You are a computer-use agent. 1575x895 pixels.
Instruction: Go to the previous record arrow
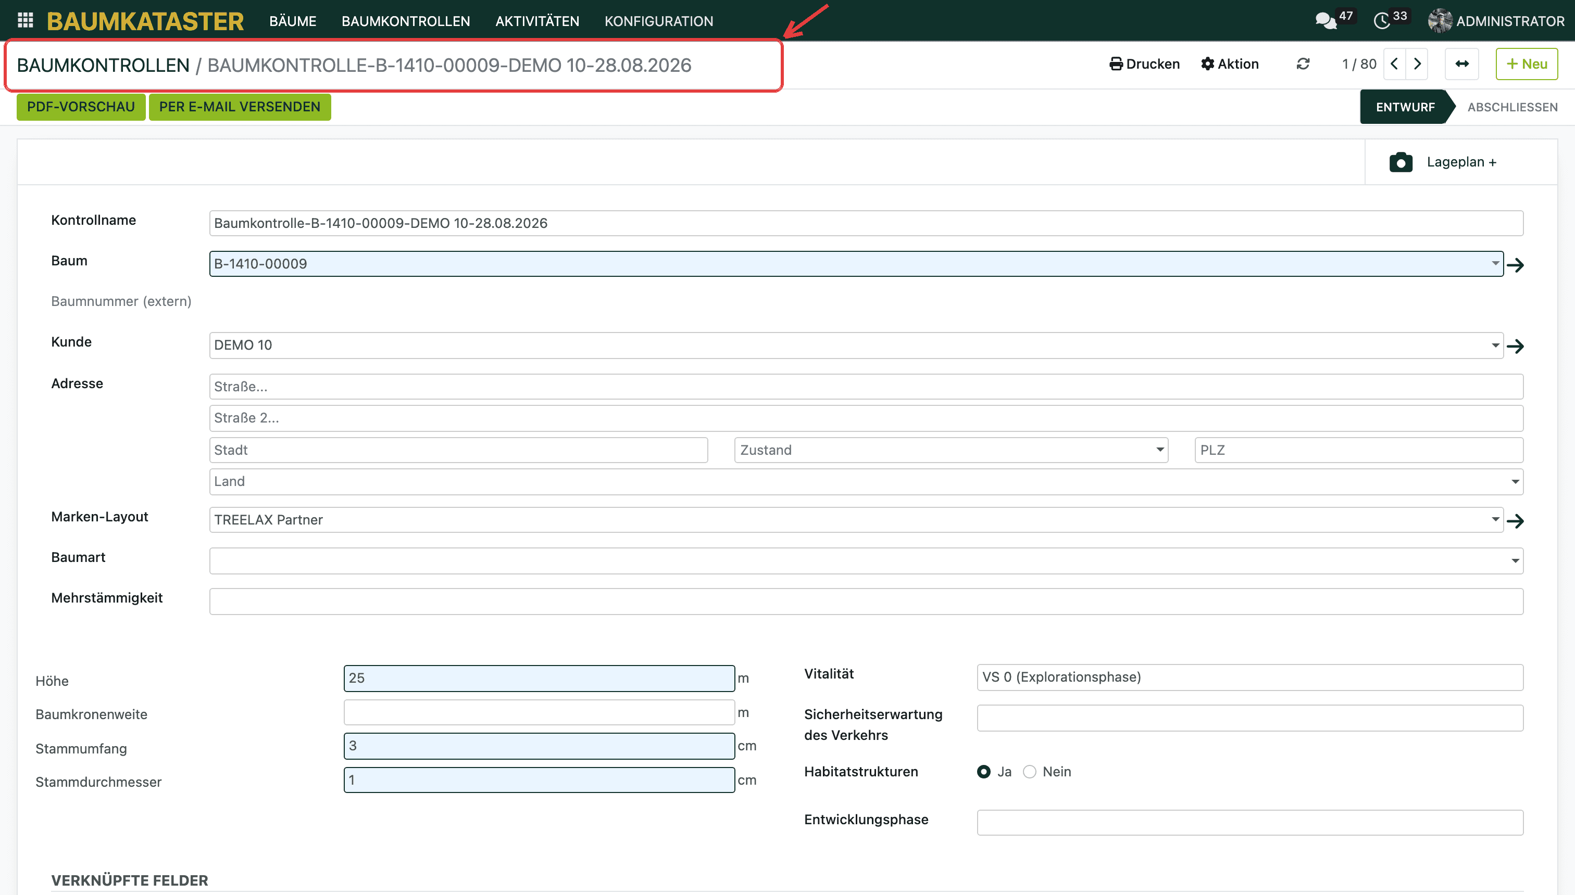point(1395,64)
